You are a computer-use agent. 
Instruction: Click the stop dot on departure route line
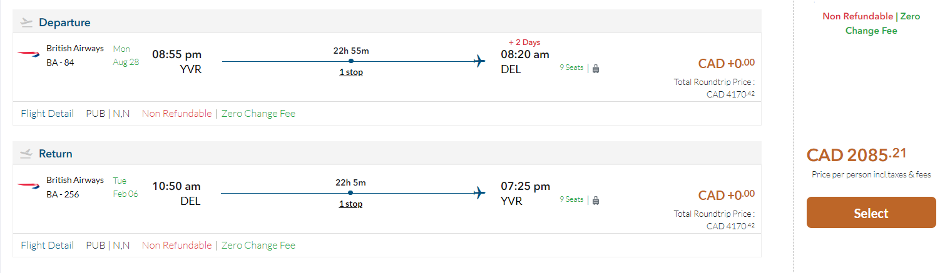click(351, 61)
